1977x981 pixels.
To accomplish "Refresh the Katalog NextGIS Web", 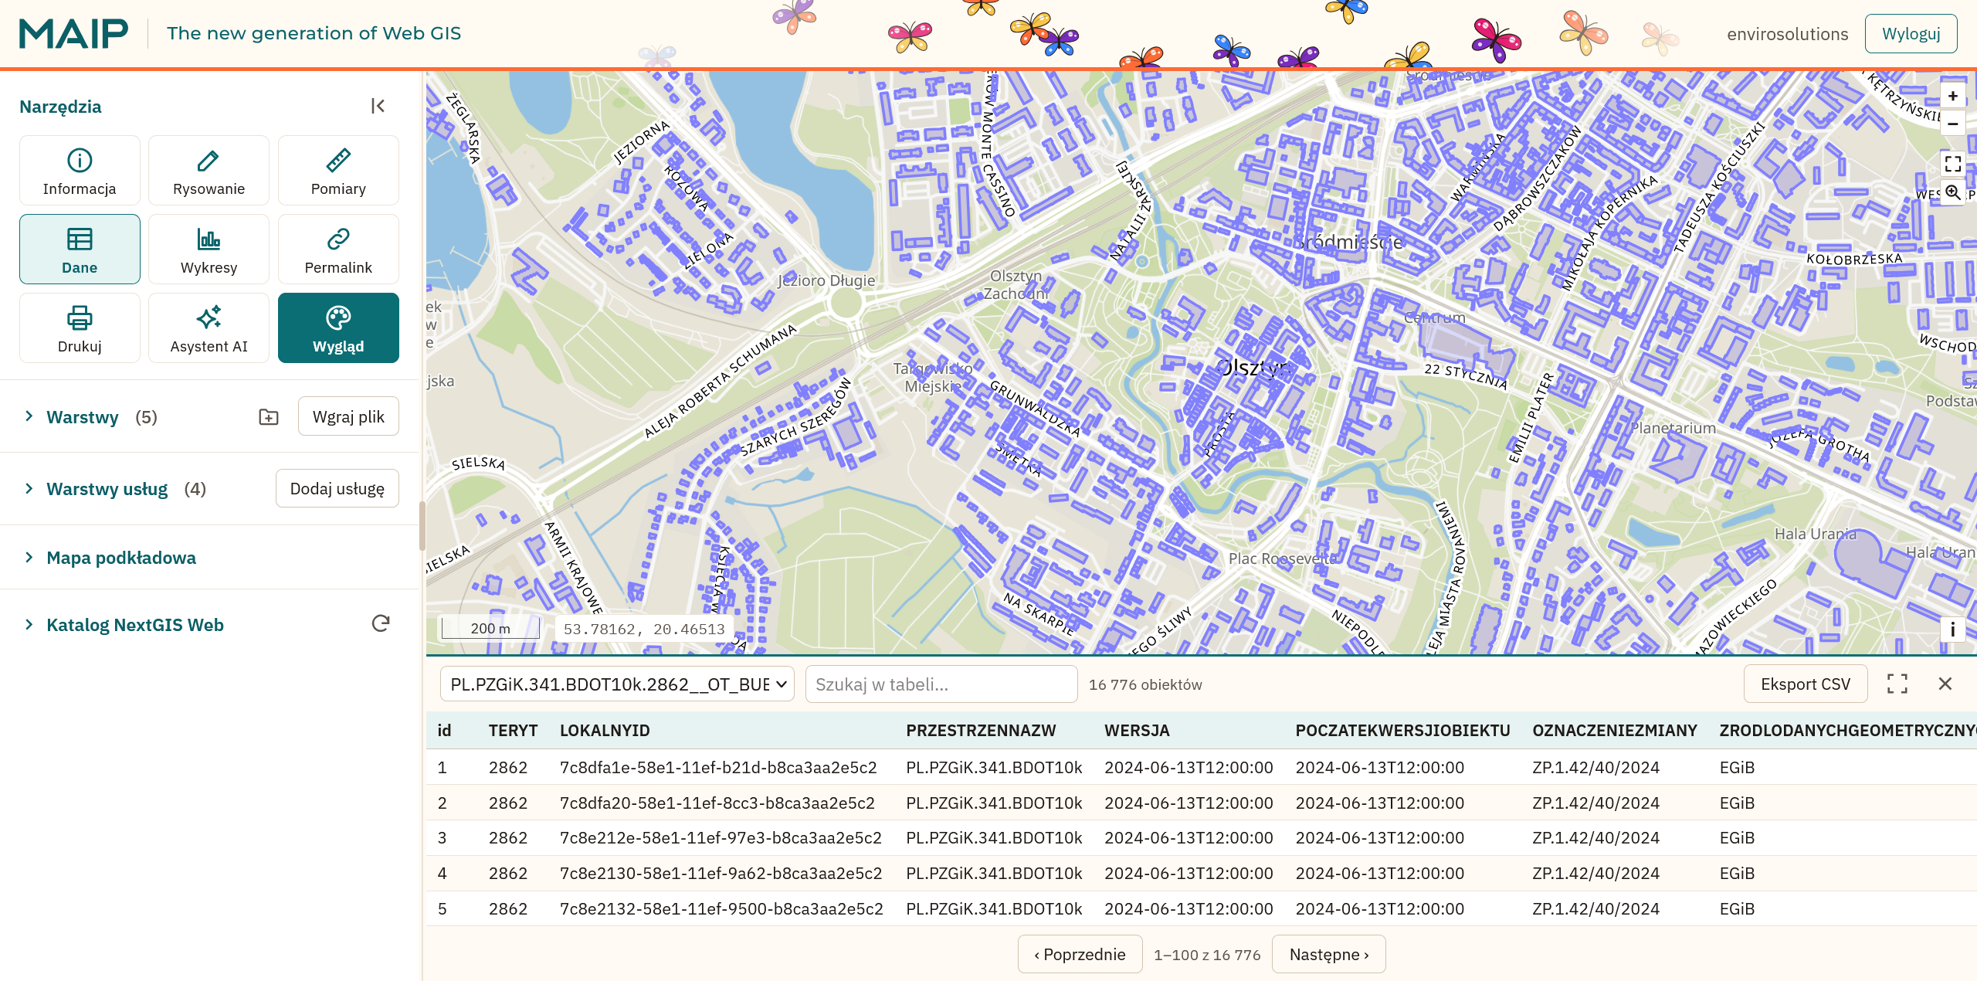I will pos(381,623).
